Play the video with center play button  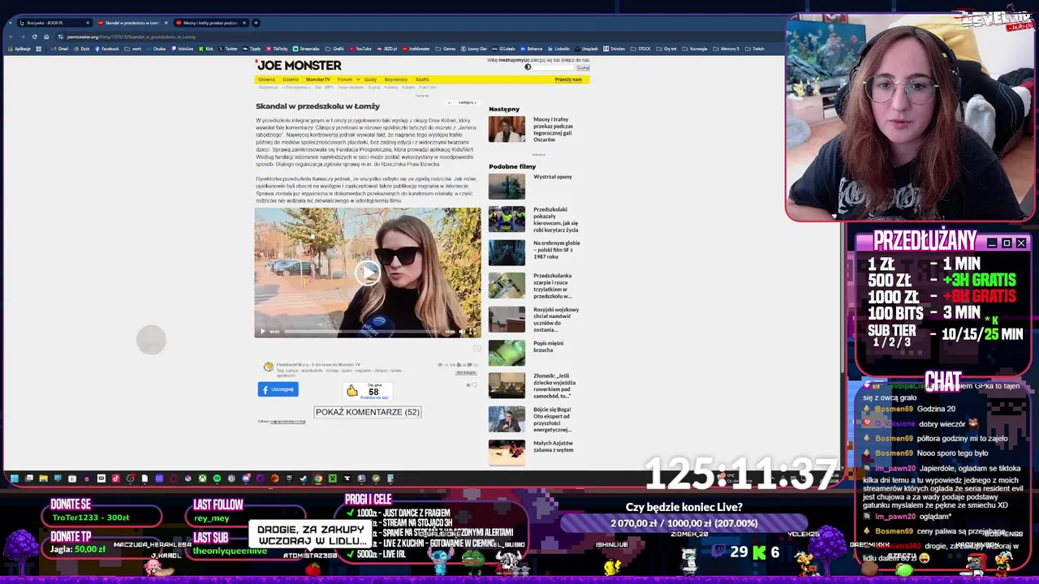pos(368,272)
